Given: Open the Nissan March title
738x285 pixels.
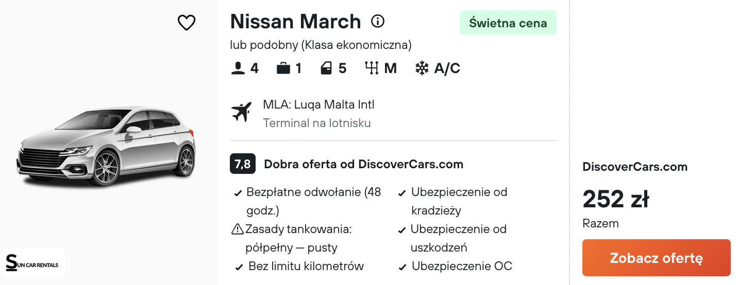Looking at the screenshot, I should click(x=296, y=22).
